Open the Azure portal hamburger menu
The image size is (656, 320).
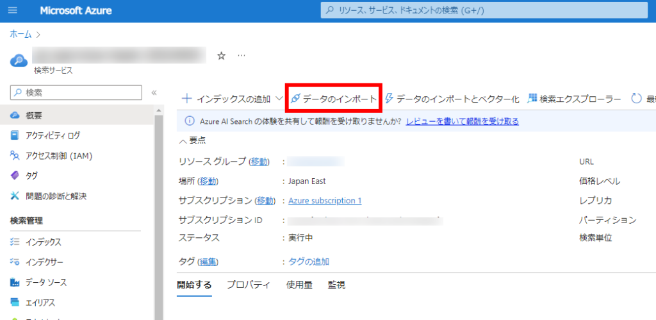pos(13,10)
